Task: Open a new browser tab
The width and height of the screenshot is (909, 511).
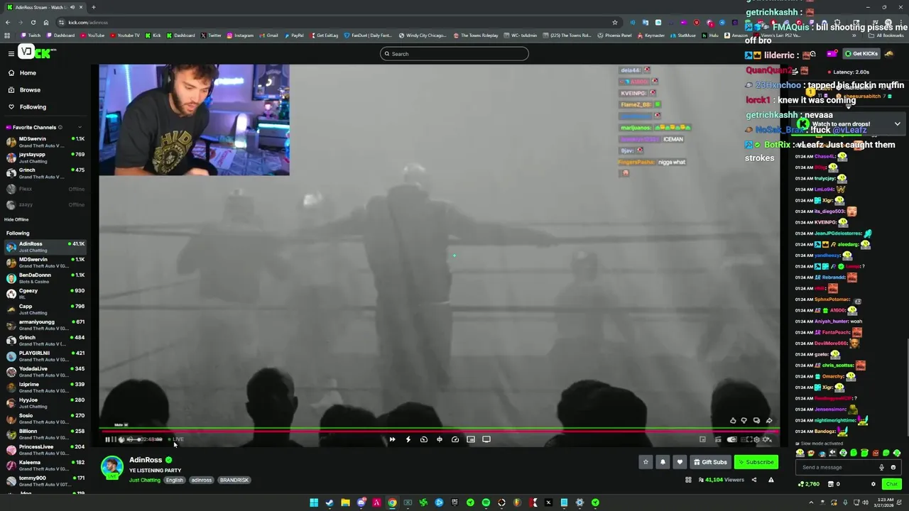Action: click(x=93, y=7)
